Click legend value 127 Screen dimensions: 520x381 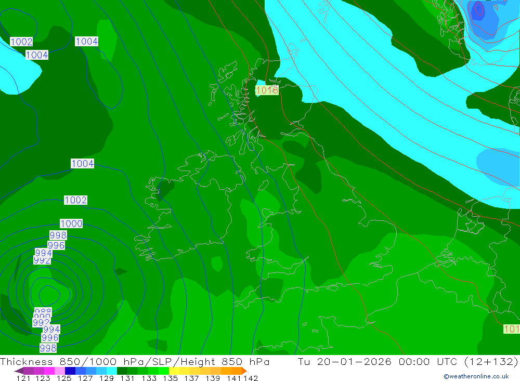pos(85,378)
